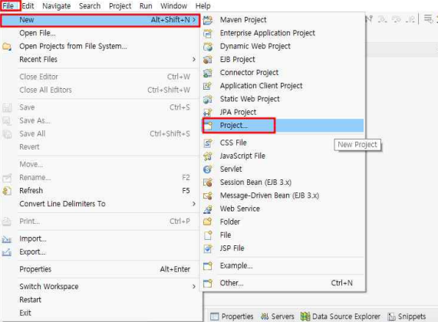Open the Project menu in menu bar
Viewport: 438px width, 322px height.
(120, 5)
